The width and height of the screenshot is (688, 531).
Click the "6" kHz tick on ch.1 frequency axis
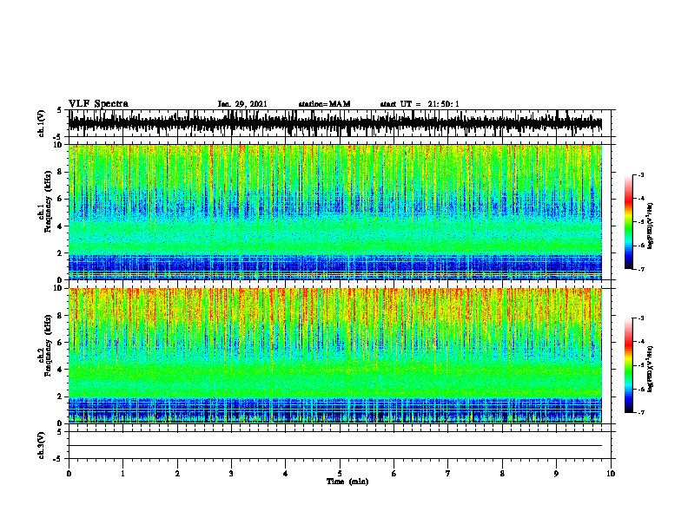tap(60, 199)
